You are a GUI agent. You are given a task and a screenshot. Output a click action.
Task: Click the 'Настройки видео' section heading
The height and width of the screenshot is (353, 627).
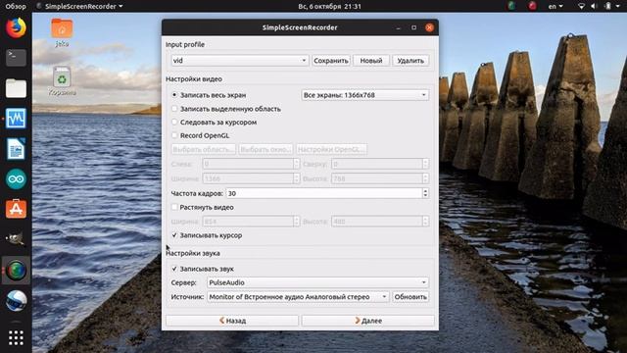[194, 79]
